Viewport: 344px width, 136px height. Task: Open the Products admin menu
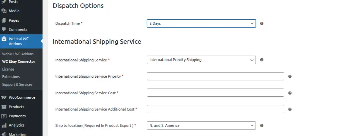point(16,107)
